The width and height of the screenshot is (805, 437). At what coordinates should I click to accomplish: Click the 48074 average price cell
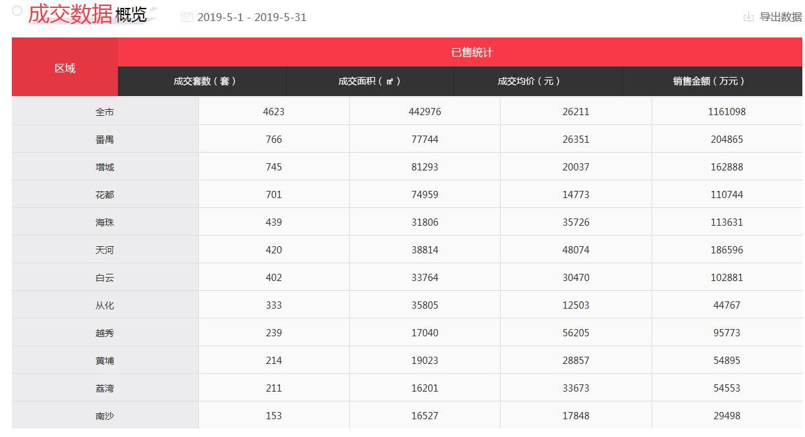click(576, 250)
